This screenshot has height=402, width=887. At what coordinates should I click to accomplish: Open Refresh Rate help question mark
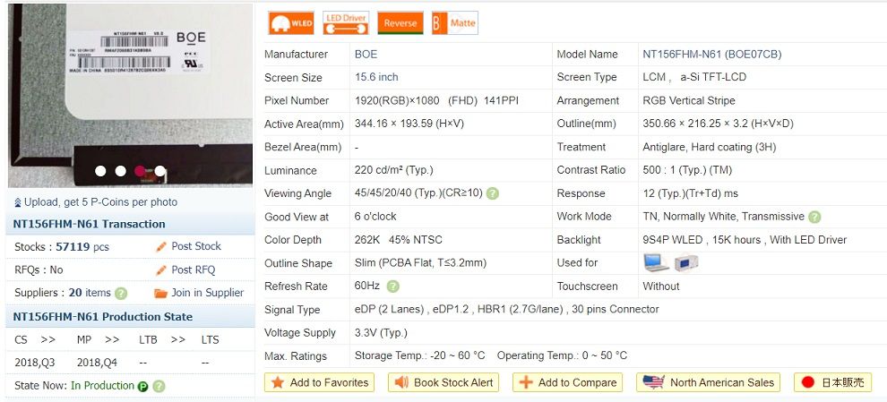[392, 287]
